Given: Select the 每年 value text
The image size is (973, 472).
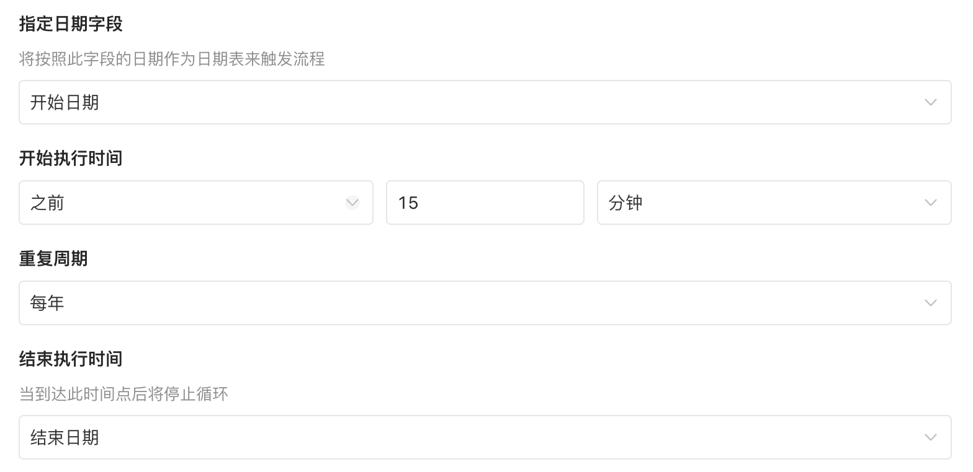Looking at the screenshot, I should 47,303.
